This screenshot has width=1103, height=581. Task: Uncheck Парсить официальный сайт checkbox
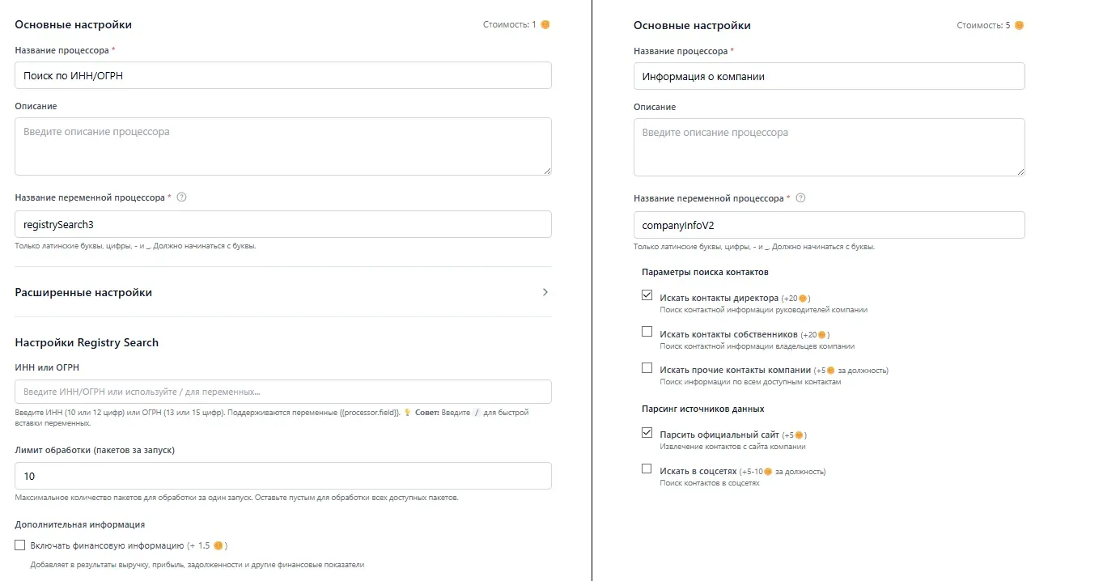[x=647, y=433]
